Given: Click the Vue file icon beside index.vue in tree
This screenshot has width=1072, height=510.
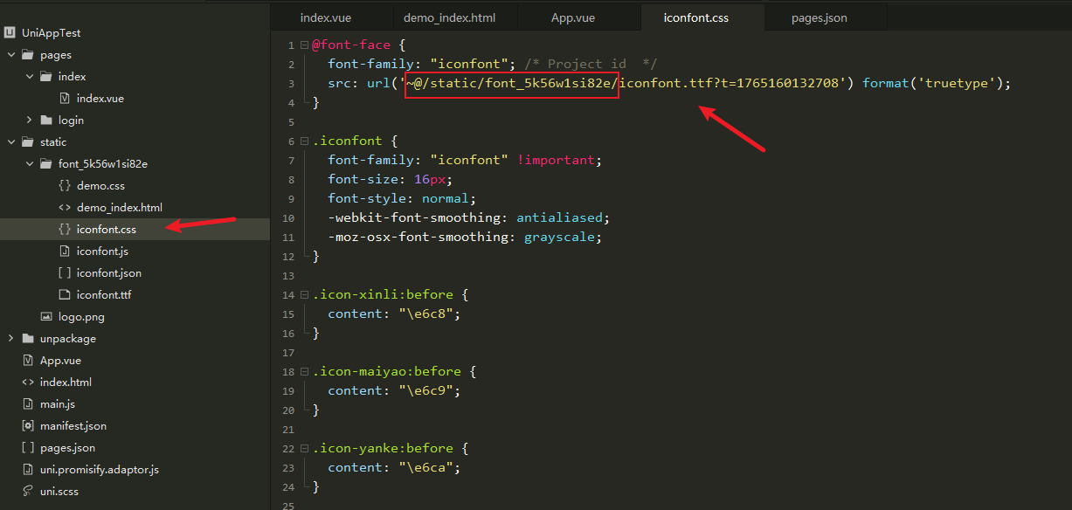Looking at the screenshot, I should pos(65,98).
